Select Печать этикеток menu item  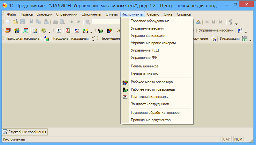(157, 73)
